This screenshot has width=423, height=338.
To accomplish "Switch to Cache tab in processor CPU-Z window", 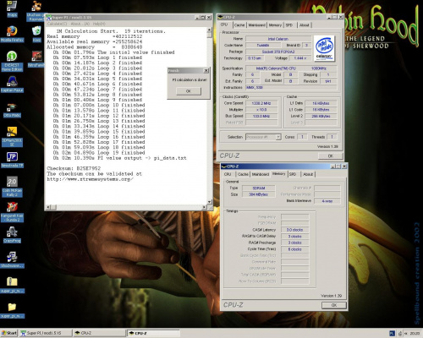I will (x=239, y=25).
